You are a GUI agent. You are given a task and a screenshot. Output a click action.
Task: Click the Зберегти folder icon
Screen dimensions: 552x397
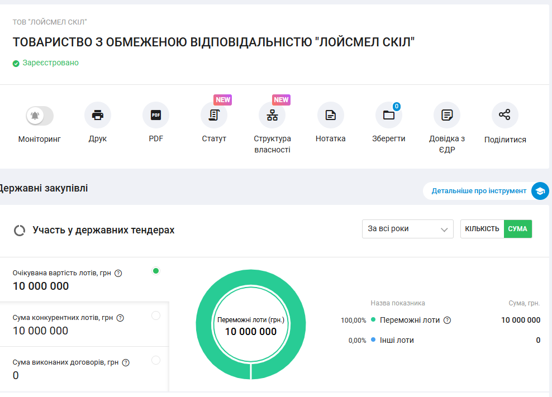(389, 116)
